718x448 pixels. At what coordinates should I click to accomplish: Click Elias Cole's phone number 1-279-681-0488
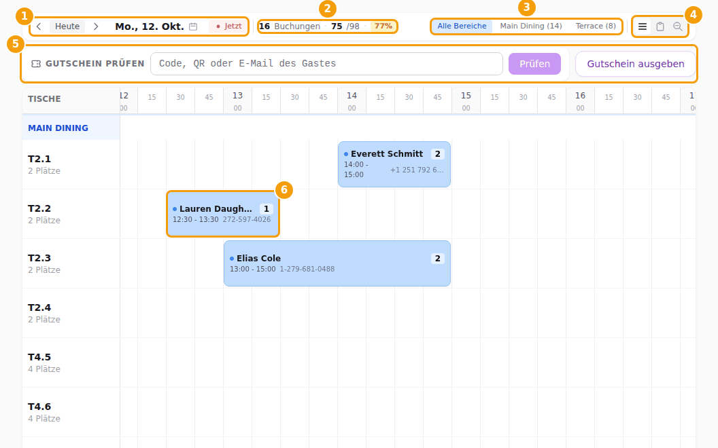point(307,269)
